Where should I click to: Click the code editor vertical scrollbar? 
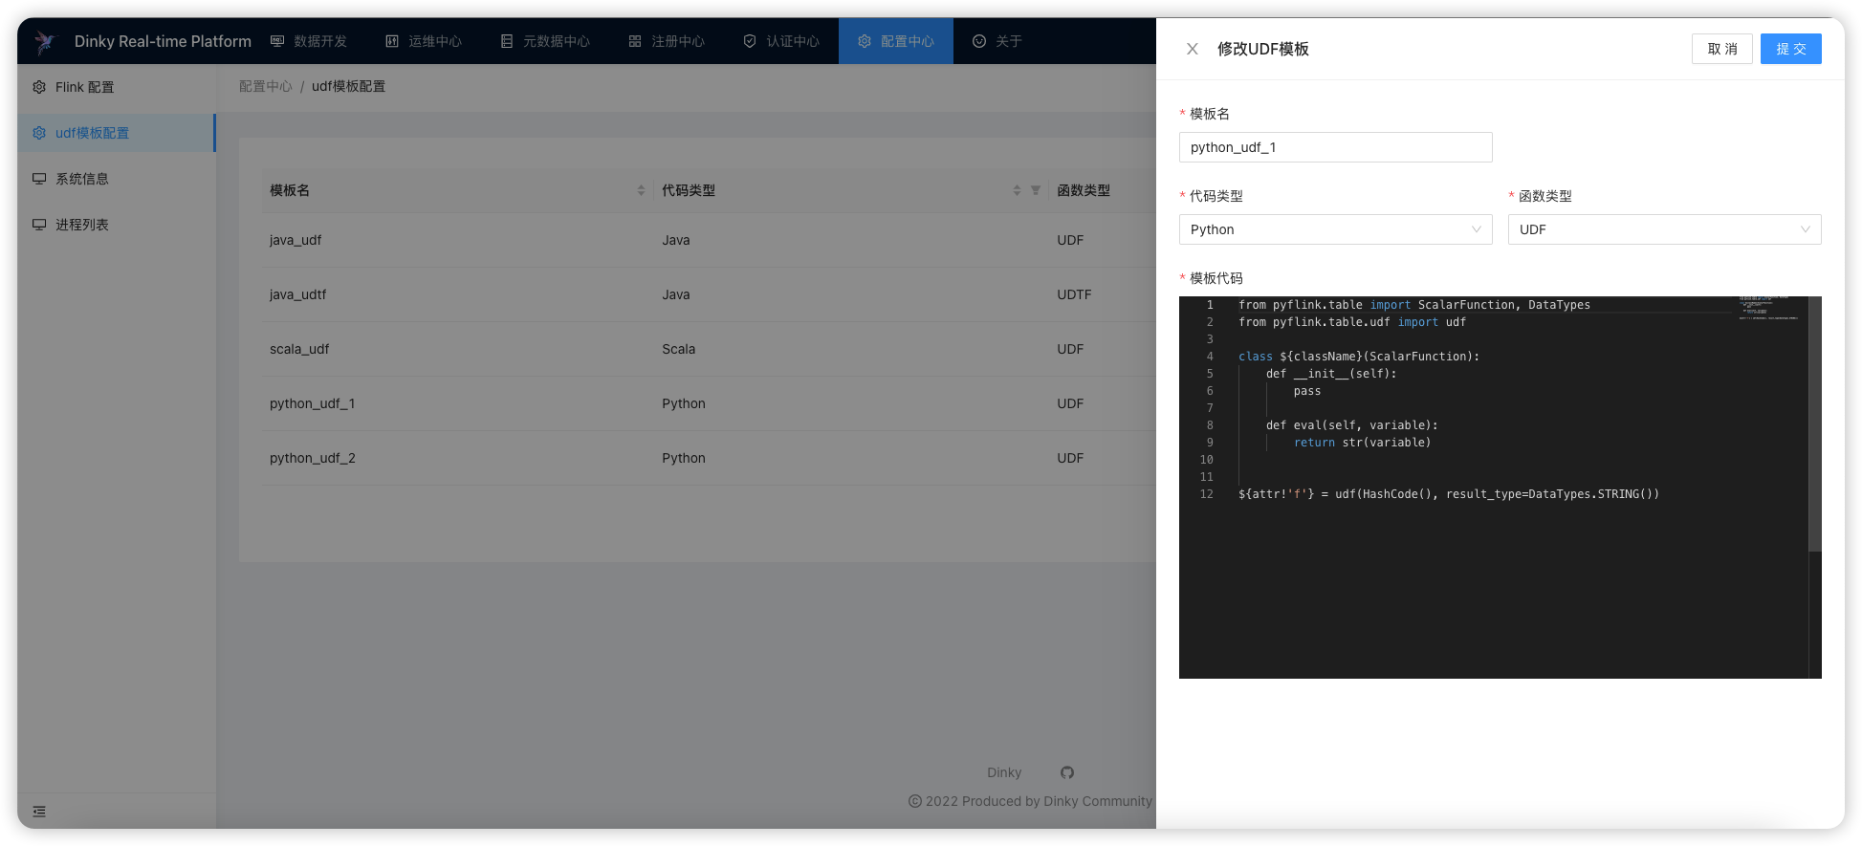[1815, 424]
